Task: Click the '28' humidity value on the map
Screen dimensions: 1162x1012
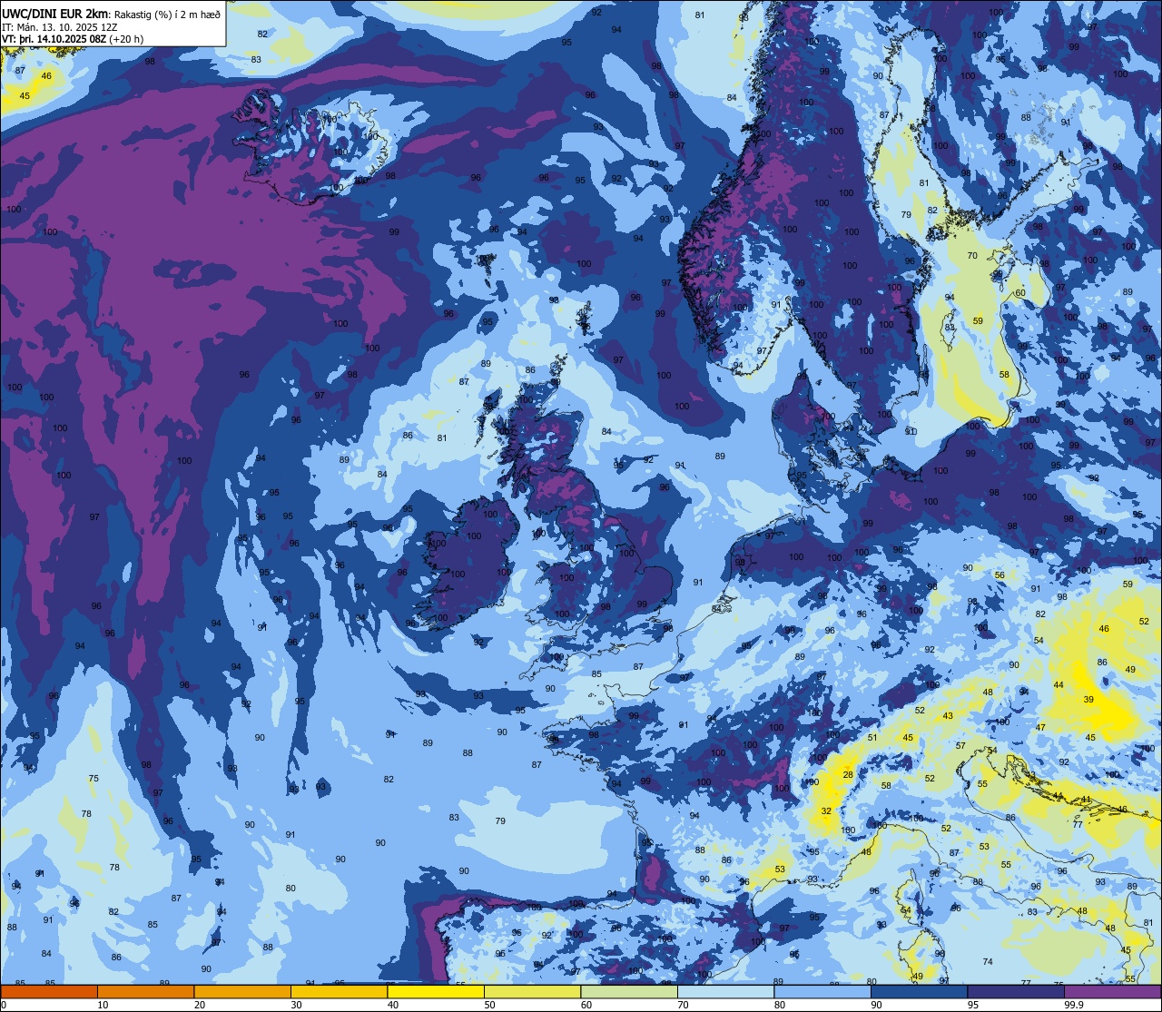Action: point(848,774)
